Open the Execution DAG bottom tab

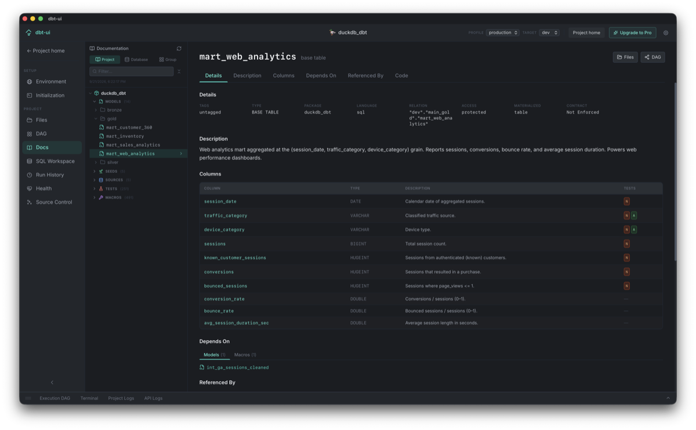[x=55, y=398]
